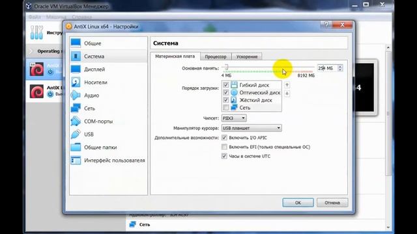The image size is (417, 234).
Task: Toggle Оптический диск boot checkbox
Action: [x=226, y=92]
